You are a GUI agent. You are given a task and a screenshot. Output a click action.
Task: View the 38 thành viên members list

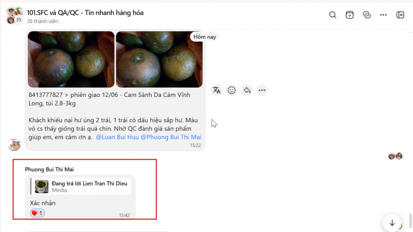click(x=42, y=21)
